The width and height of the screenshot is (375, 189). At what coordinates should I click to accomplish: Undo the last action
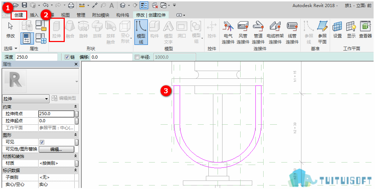(45, 5)
